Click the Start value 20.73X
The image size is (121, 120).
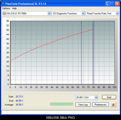19,96
